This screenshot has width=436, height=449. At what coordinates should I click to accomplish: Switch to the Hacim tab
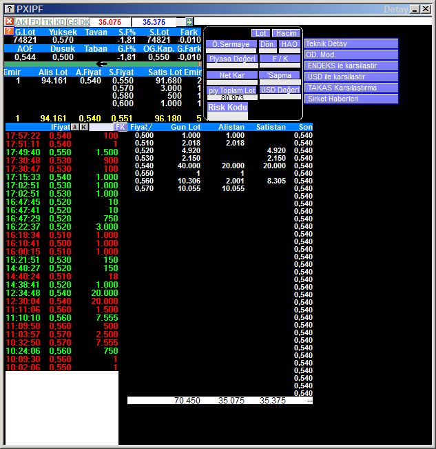coord(284,33)
